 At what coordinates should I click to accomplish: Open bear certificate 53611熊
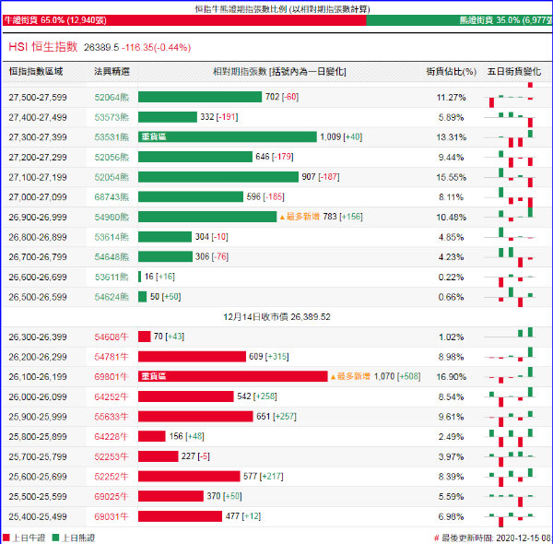(x=112, y=277)
